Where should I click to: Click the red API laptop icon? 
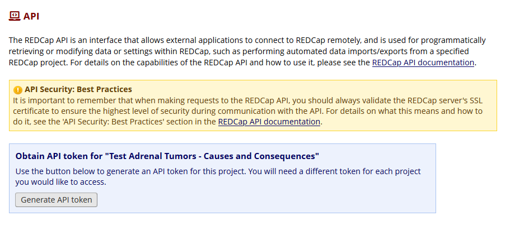tap(15, 16)
